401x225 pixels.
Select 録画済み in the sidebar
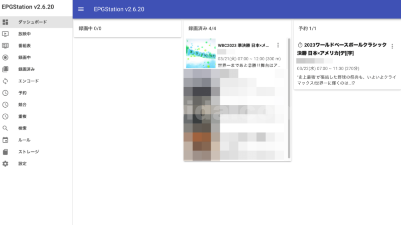pyautogui.click(x=36, y=69)
